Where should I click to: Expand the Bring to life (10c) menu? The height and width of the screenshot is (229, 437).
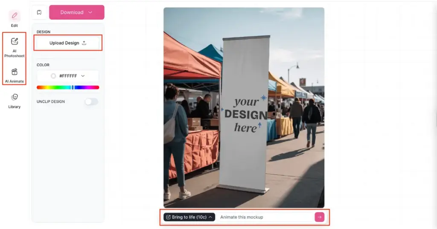(189, 217)
